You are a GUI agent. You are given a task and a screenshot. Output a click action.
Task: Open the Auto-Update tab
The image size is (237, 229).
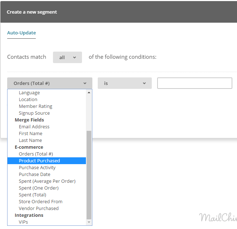coord(21,33)
